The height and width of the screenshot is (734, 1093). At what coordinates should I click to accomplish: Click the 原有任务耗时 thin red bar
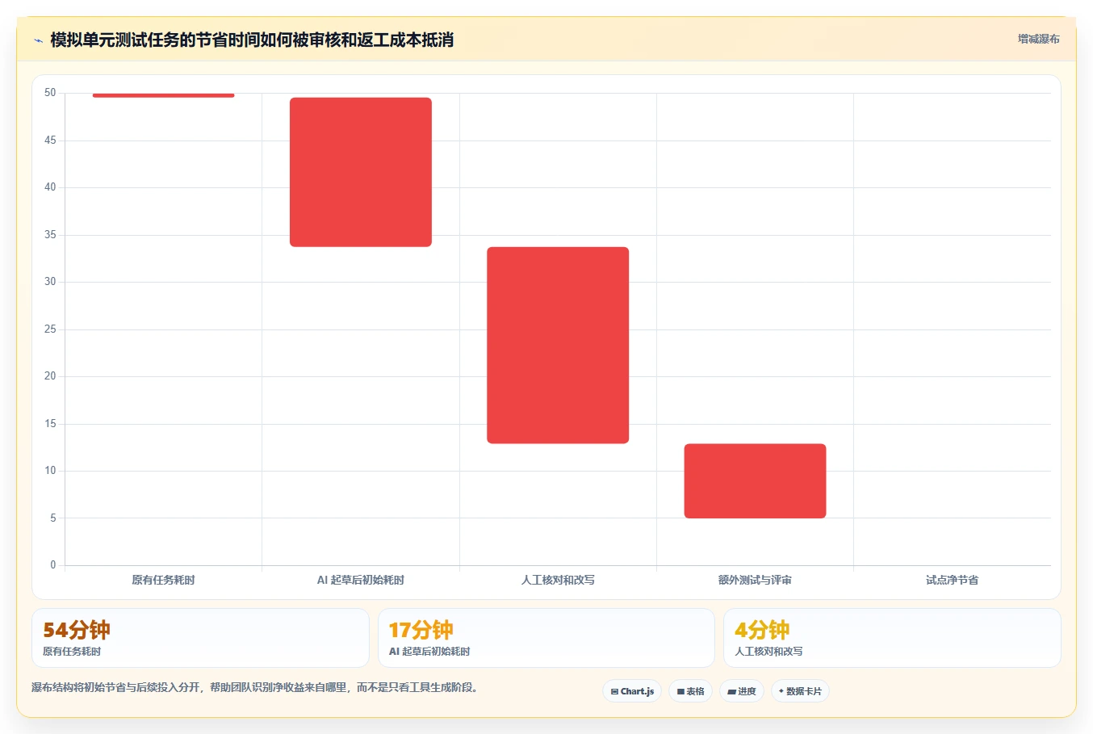coord(163,95)
